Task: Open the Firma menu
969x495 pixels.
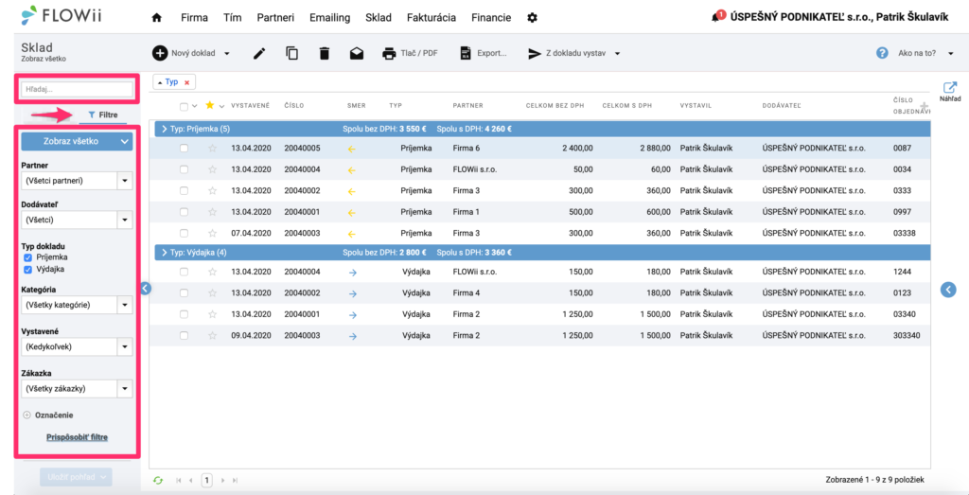Action: pyautogui.click(x=195, y=18)
